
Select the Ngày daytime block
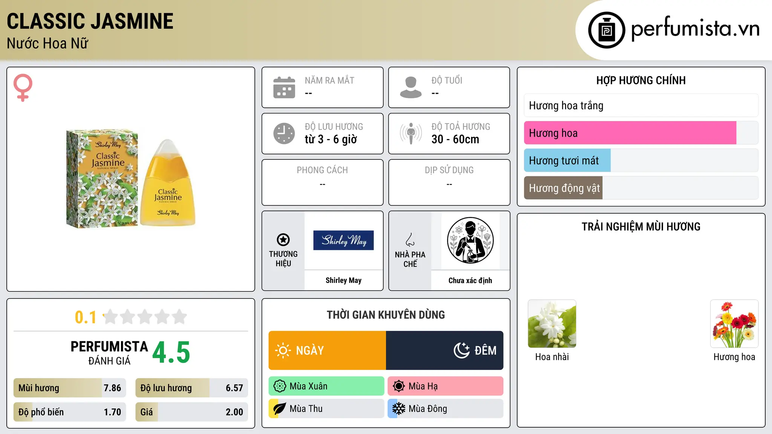pyautogui.click(x=327, y=350)
